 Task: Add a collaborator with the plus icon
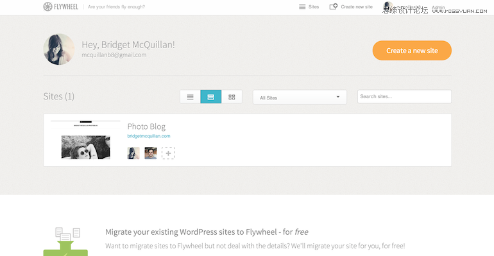click(168, 153)
